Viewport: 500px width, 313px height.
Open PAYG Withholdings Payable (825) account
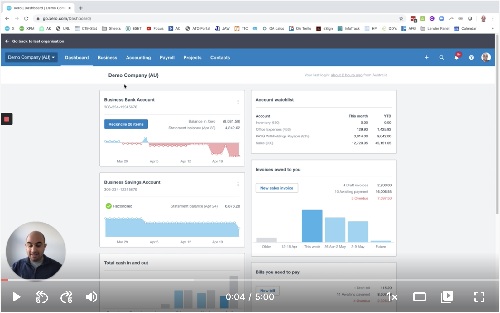[282, 136]
